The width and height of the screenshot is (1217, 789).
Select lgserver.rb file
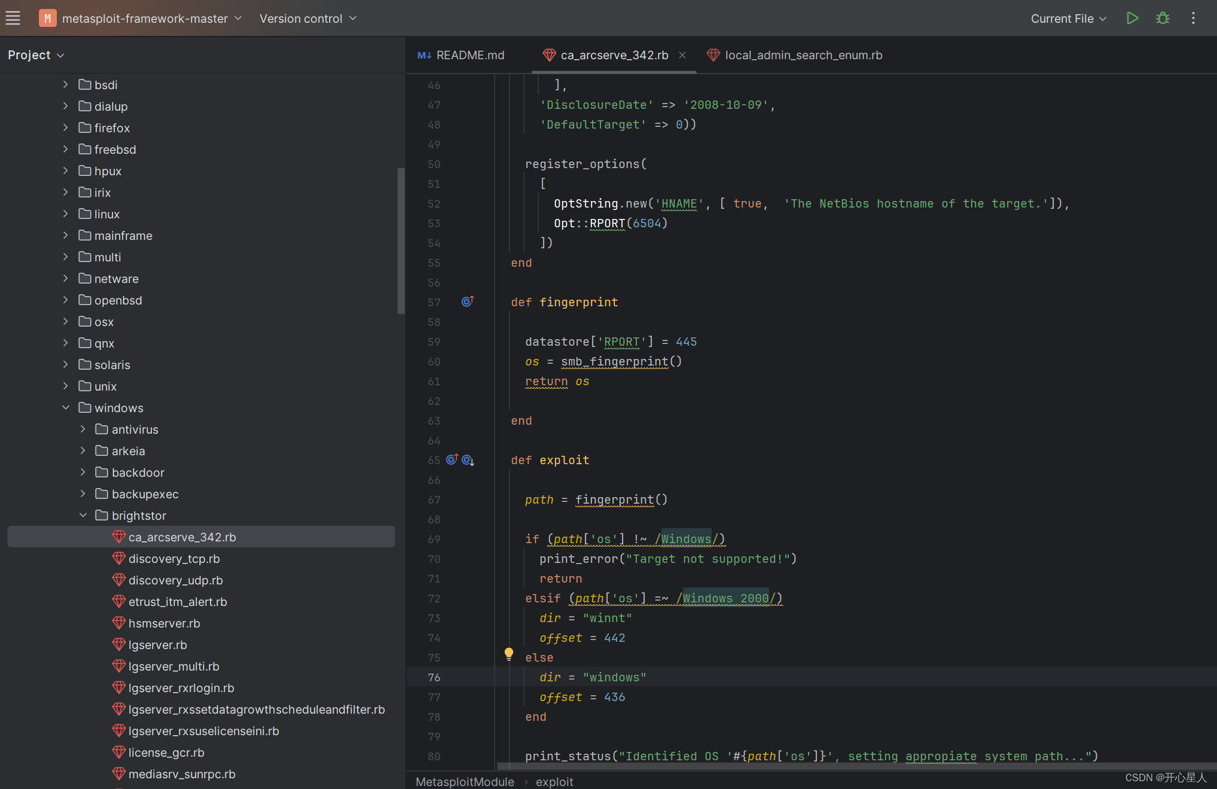[157, 644]
